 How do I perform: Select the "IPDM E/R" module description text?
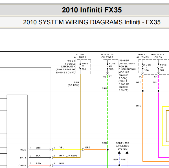click(x=127, y=75)
